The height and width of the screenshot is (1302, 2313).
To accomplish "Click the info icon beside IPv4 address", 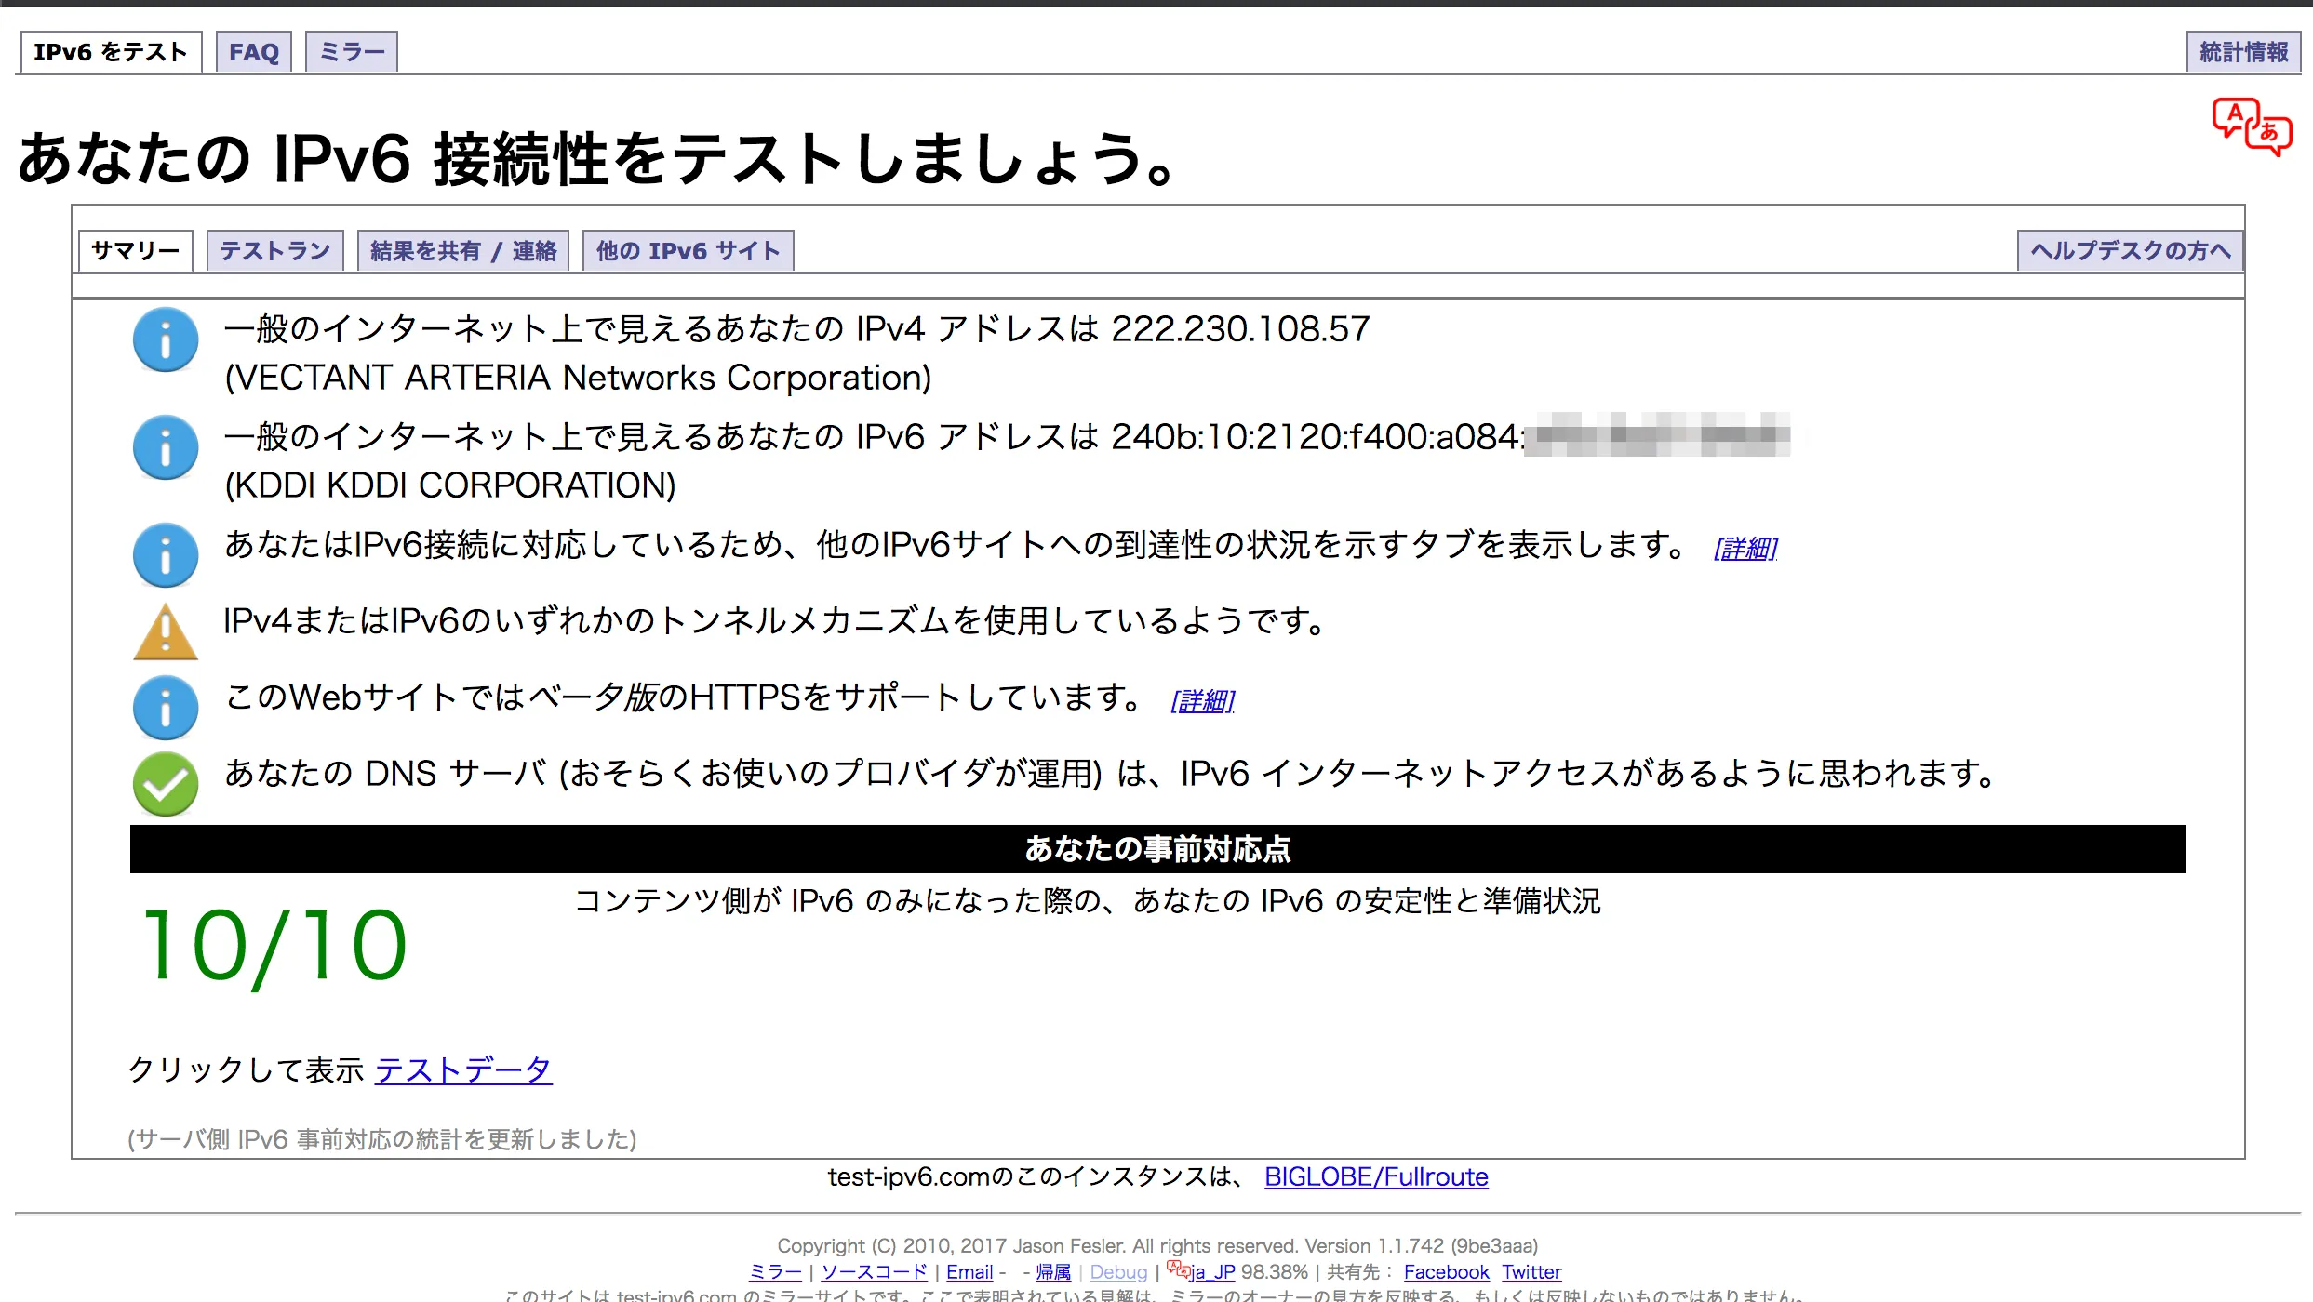I will 166,339.
